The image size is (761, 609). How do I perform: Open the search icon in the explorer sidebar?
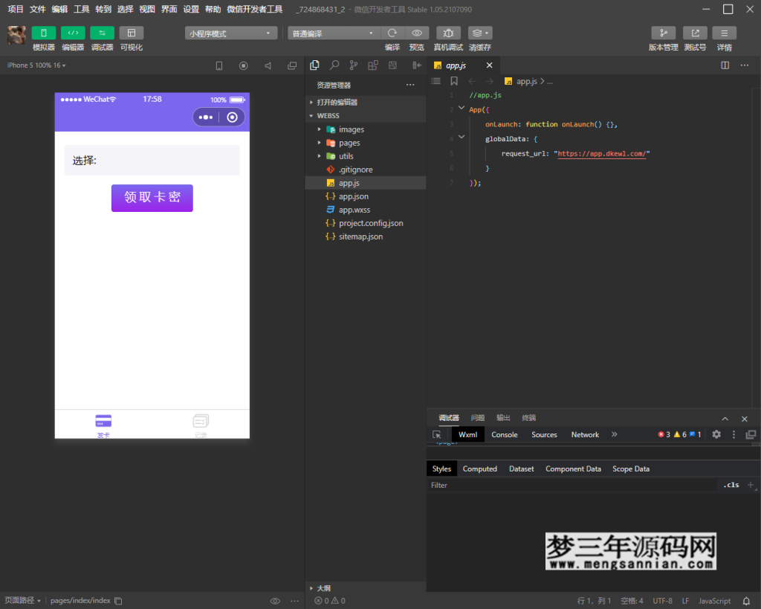334,65
